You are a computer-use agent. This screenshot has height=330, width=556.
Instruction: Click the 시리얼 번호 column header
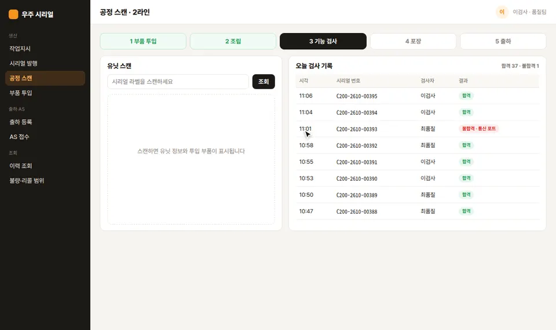click(x=348, y=81)
